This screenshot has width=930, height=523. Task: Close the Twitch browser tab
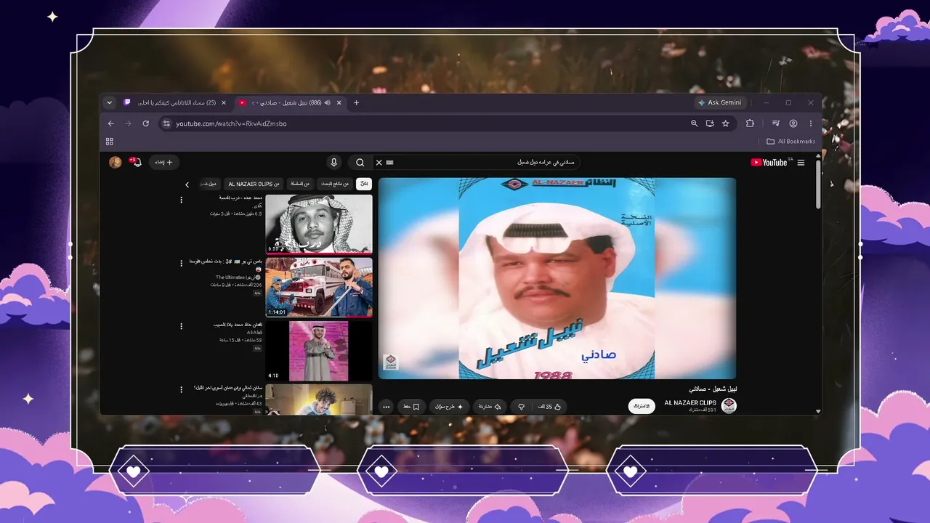click(224, 102)
